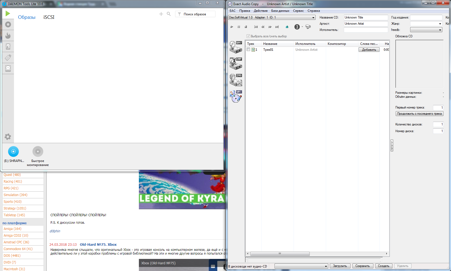Image resolution: width=451 pixels, height=271 pixels.
Task: Open the profile dropdown at the bottom
Action: [x=325, y=266]
